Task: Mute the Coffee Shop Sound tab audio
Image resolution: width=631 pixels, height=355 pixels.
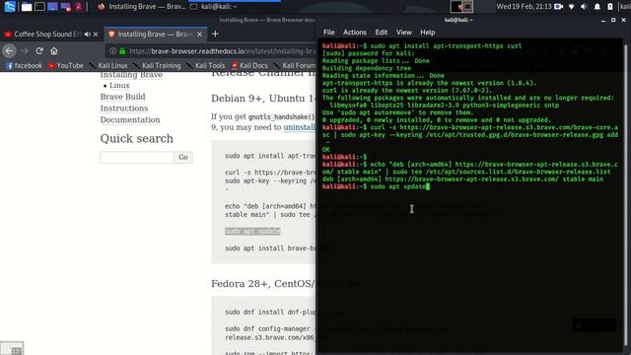Action: pyautogui.click(x=87, y=35)
